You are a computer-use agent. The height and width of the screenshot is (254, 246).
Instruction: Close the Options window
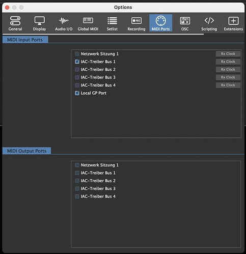pos(7,8)
